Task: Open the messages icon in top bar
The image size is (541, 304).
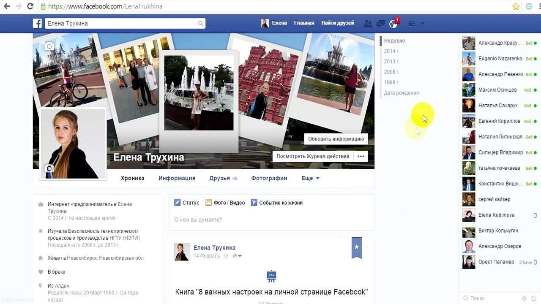Action: [381, 24]
